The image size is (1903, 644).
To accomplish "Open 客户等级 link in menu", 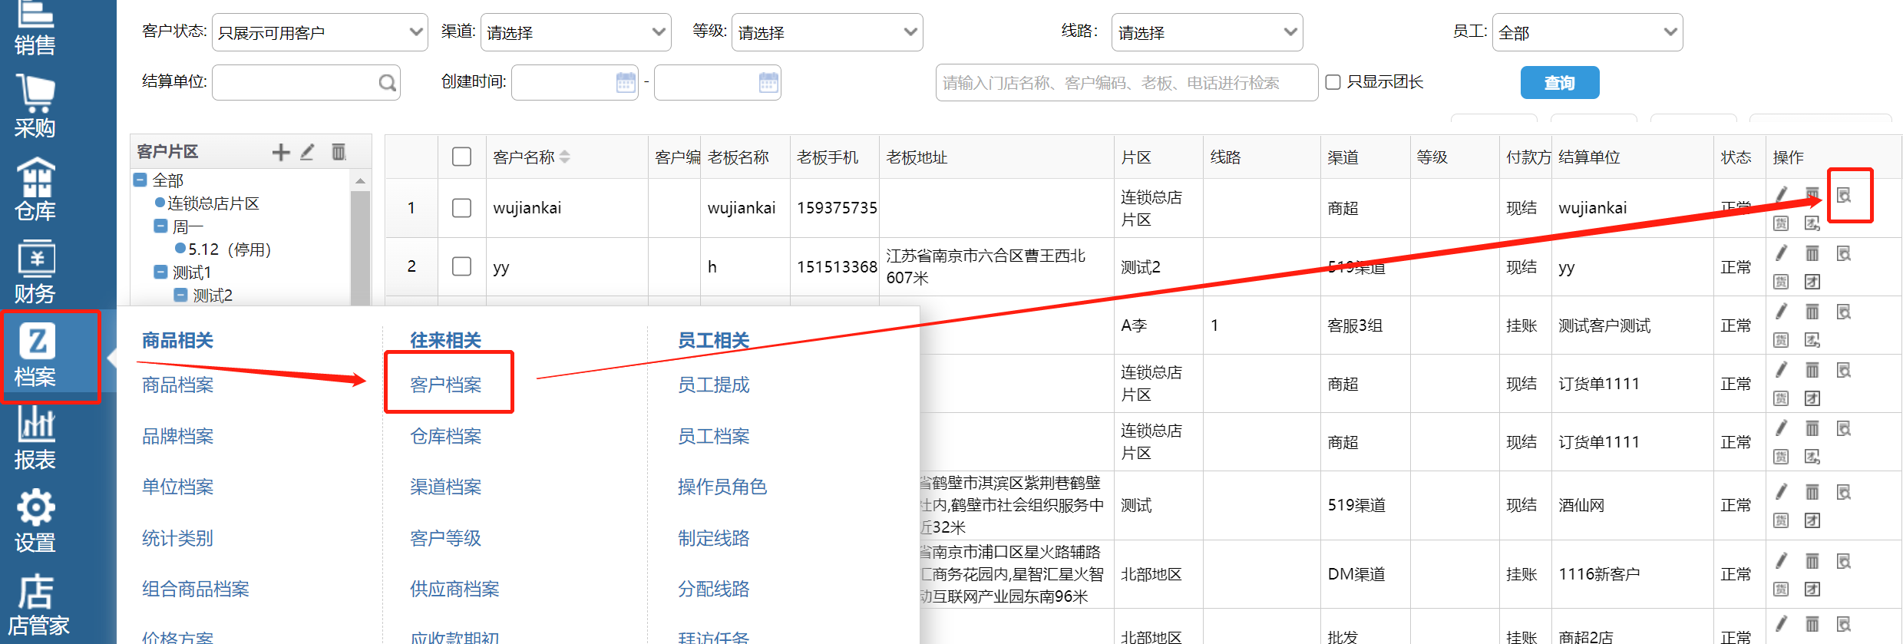I will click(x=445, y=538).
